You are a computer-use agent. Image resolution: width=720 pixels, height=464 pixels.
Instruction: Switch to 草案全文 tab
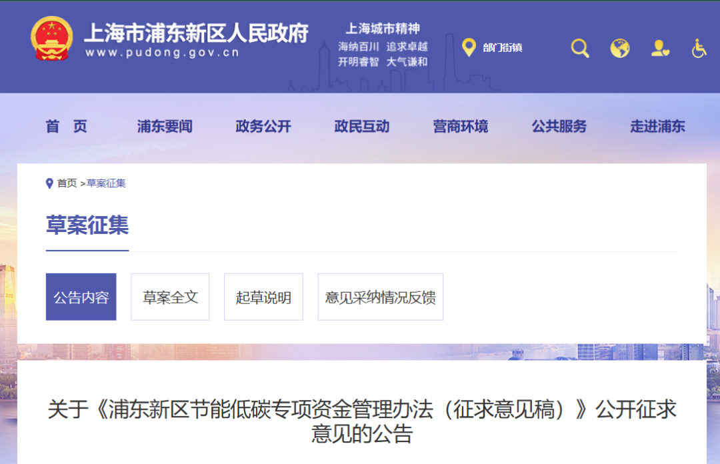[170, 297]
